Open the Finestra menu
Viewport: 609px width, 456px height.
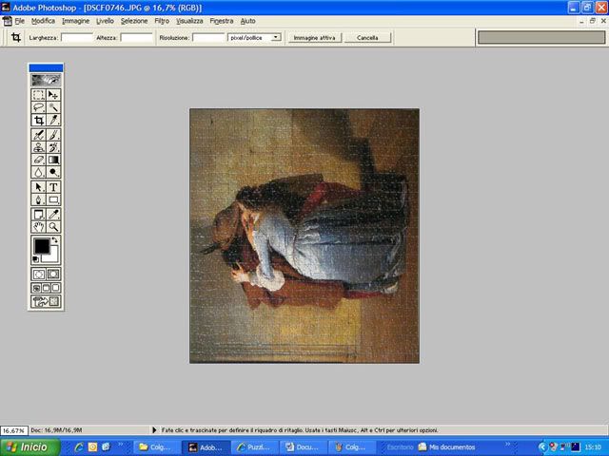[222, 21]
